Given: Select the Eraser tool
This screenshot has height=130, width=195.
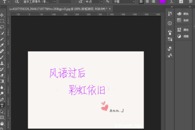Looking at the screenshot, I should [2, 75].
